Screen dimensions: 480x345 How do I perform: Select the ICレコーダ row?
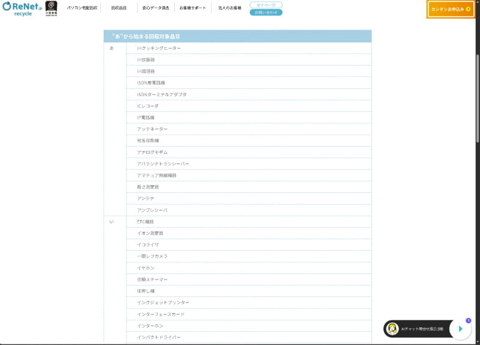(x=249, y=106)
